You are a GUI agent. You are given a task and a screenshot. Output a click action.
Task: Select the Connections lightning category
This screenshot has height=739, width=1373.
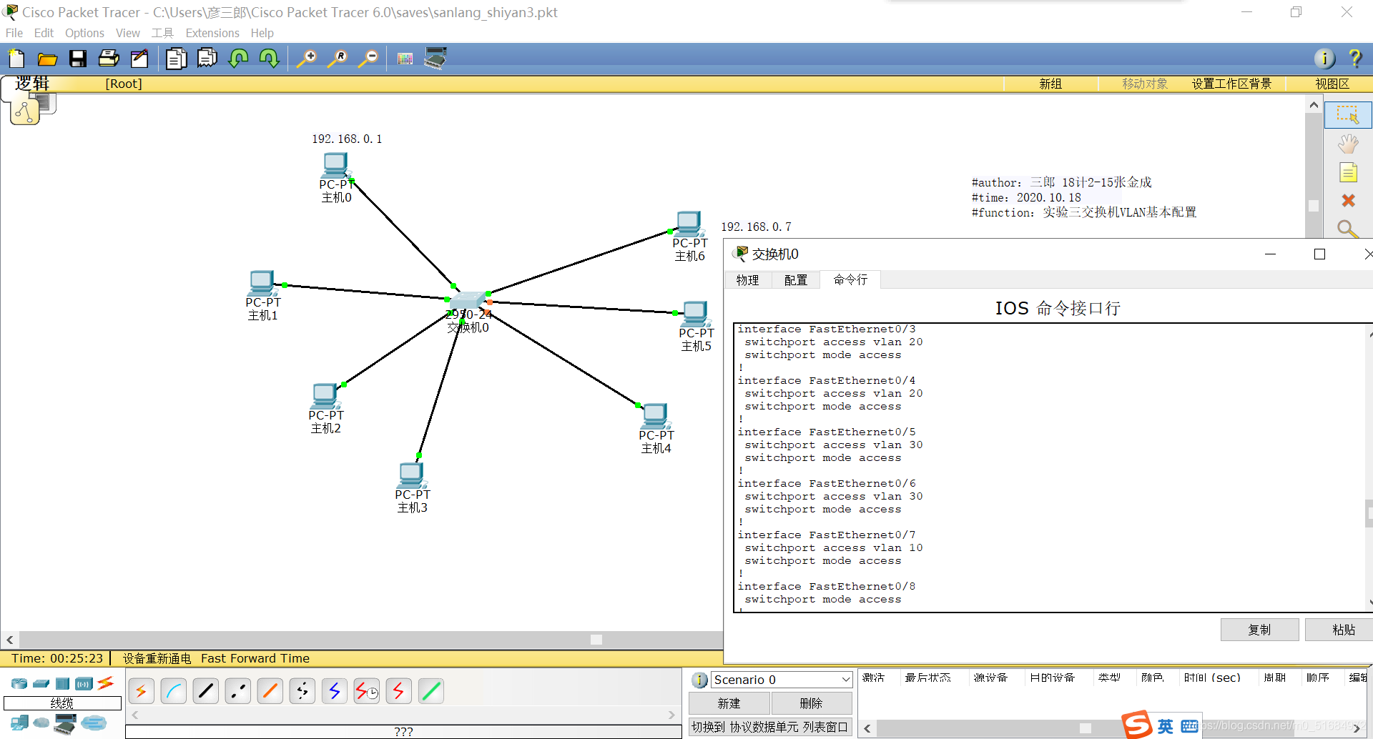[x=106, y=683]
